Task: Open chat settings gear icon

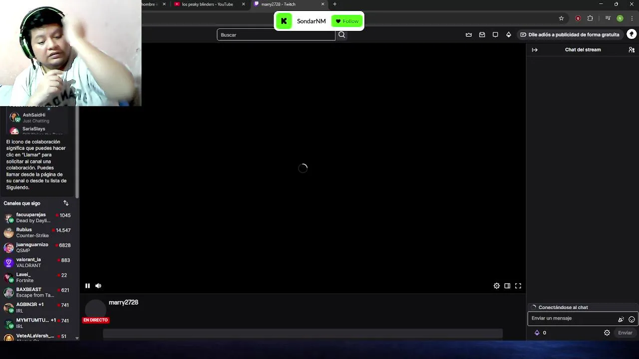Action: pos(607,333)
